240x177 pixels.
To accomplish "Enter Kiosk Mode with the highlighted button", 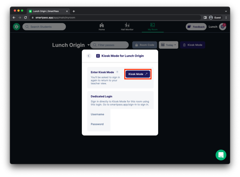I will [x=138, y=74].
